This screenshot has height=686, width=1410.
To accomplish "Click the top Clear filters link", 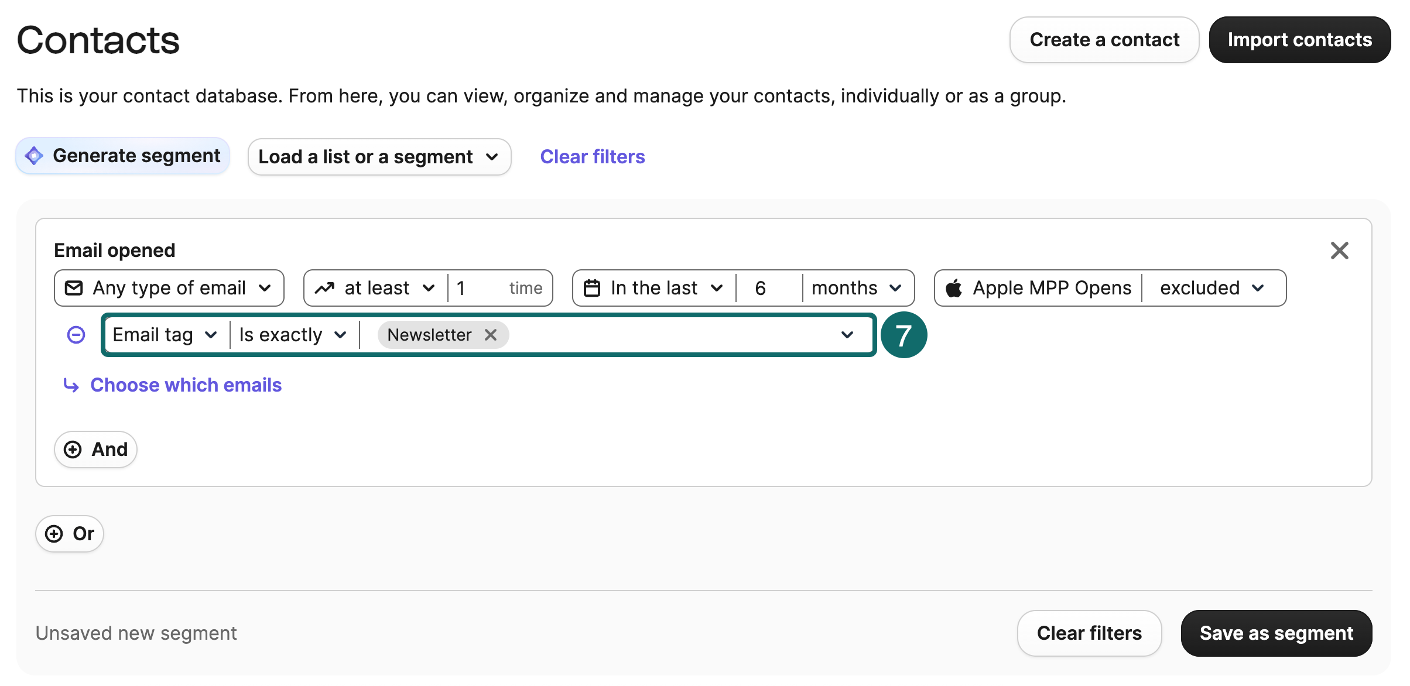I will (x=592, y=157).
